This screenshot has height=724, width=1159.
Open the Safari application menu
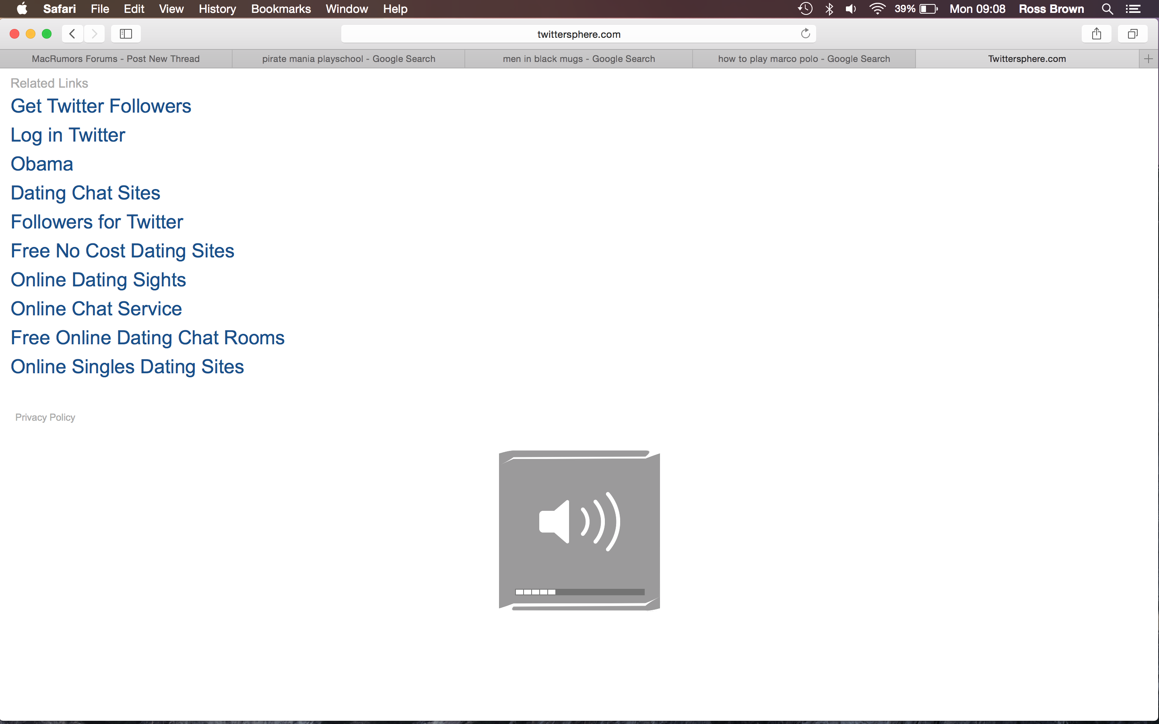pyautogui.click(x=60, y=8)
